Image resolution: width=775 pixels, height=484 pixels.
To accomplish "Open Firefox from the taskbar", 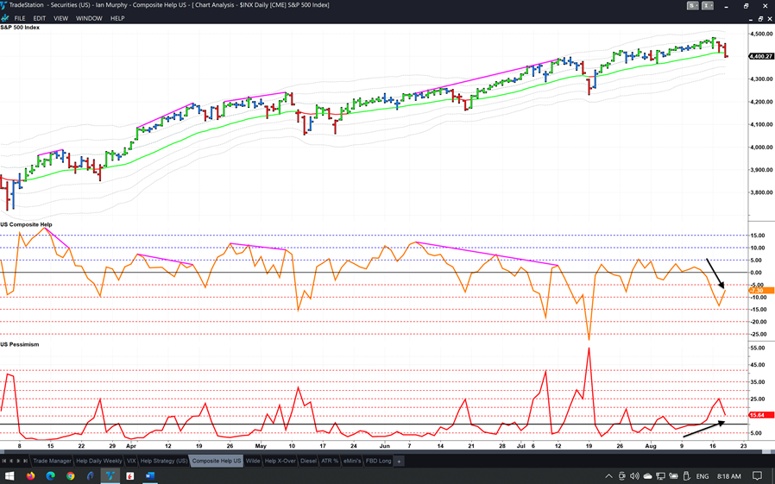I will tap(30, 475).
